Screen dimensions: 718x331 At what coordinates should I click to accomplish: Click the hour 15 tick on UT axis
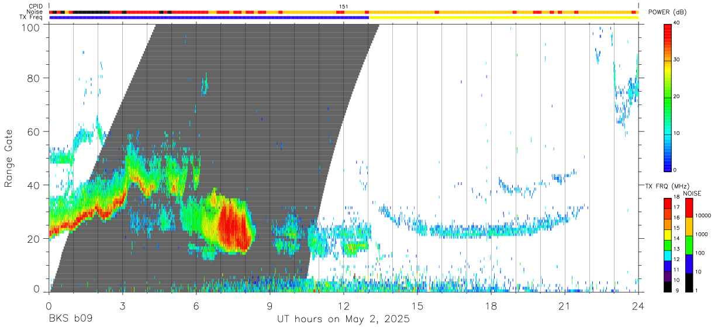[x=417, y=305]
